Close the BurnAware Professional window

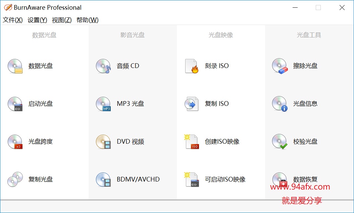point(342,7)
